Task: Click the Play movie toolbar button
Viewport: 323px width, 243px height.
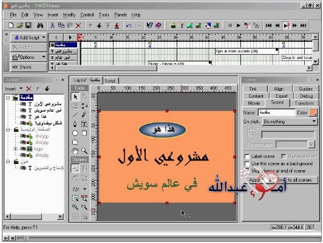Action: click(239, 26)
